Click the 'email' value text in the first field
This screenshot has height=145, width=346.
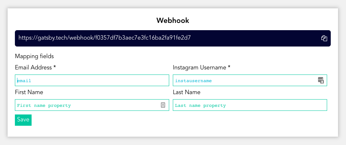tap(24, 81)
